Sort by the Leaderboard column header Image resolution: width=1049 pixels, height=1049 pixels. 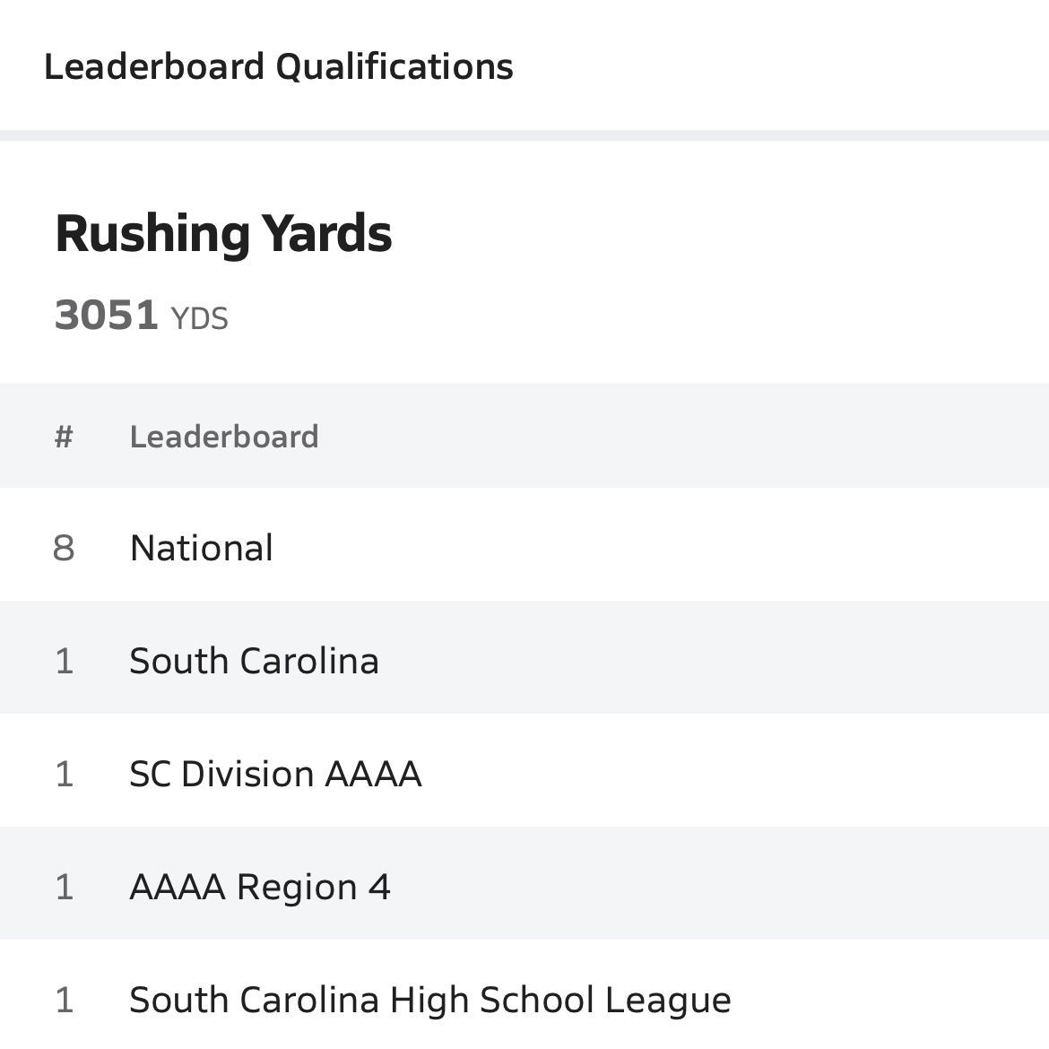(x=224, y=437)
